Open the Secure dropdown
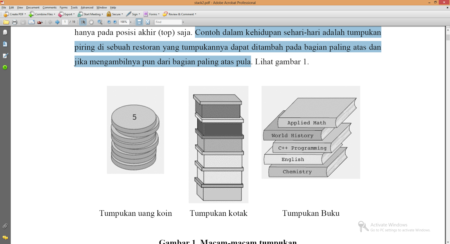 [115, 14]
